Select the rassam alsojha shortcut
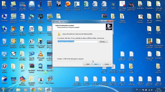The image size is (165, 92). (x=68, y=6)
